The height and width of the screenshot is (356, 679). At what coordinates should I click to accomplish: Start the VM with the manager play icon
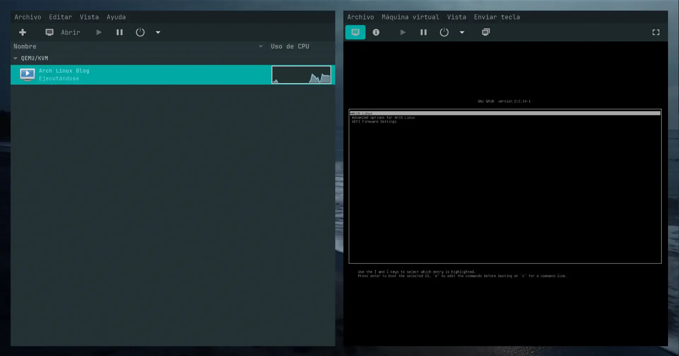[98, 32]
